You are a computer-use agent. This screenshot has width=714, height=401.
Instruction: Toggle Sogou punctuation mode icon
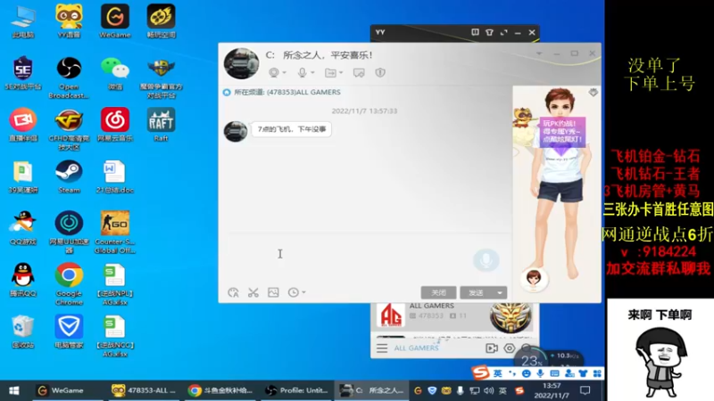512,373
